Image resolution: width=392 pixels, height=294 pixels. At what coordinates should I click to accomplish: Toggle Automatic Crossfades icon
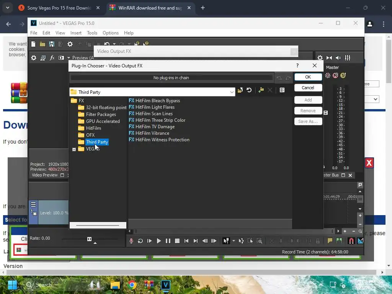click(x=361, y=241)
